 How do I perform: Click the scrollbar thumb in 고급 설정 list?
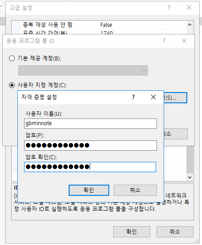(x=190, y=160)
